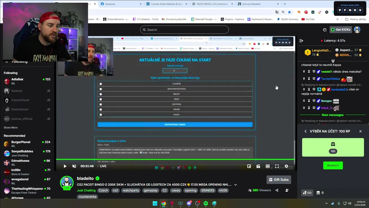369x208 pixels.
Task: Play the bladeito stream video
Action: (65, 166)
